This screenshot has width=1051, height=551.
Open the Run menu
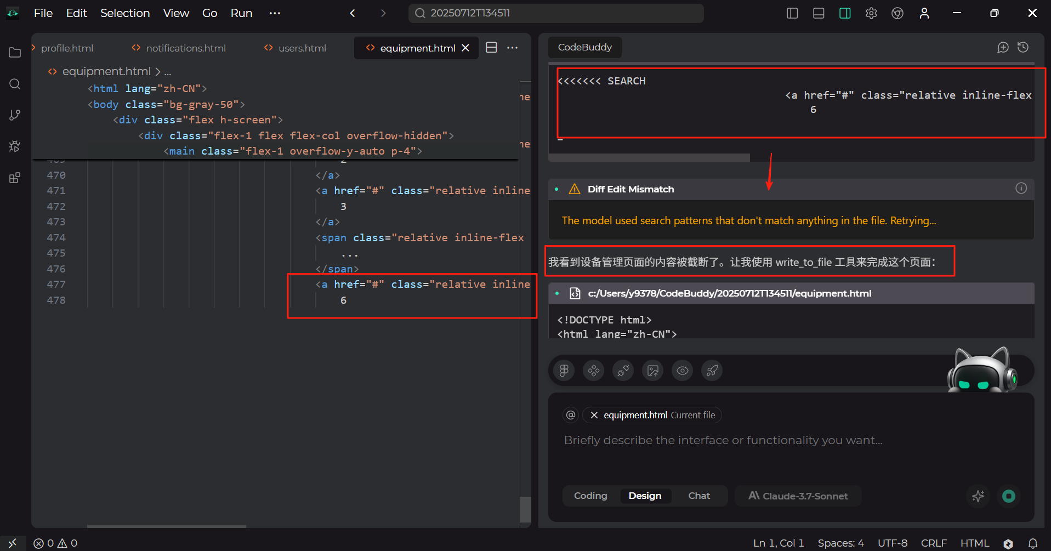(x=241, y=13)
